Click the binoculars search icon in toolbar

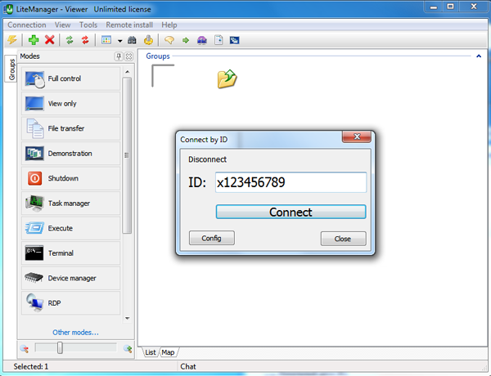[x=133, y=40]
